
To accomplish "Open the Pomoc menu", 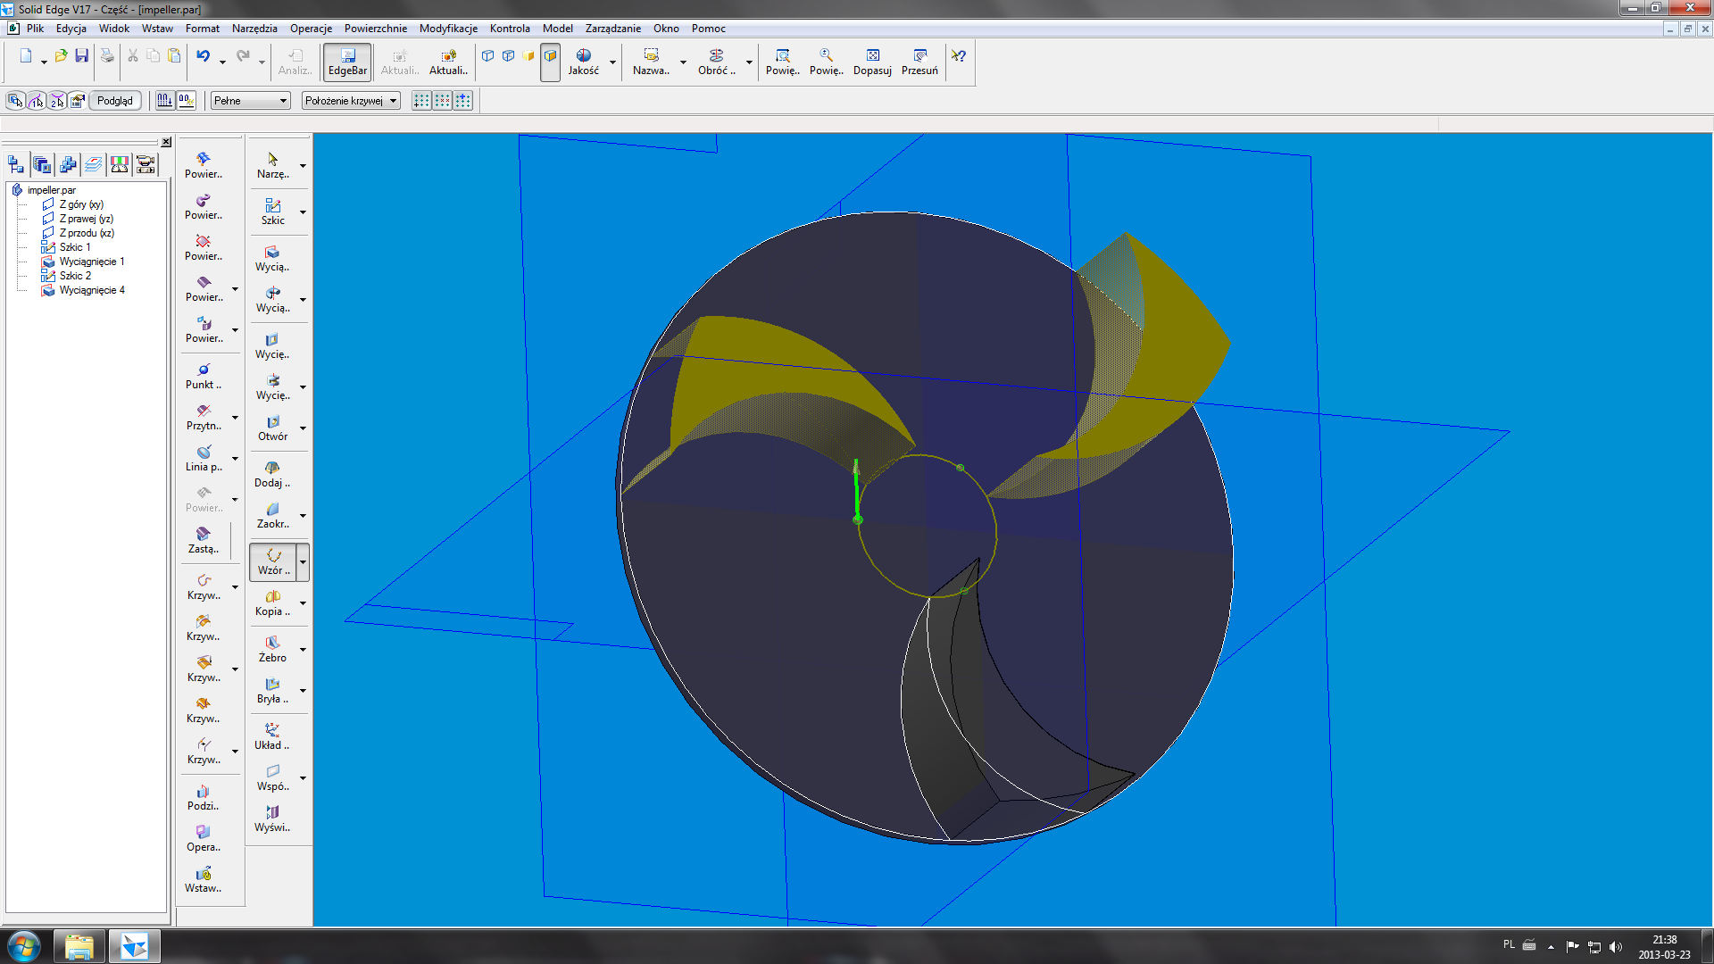I will click(x=709, y=29).
